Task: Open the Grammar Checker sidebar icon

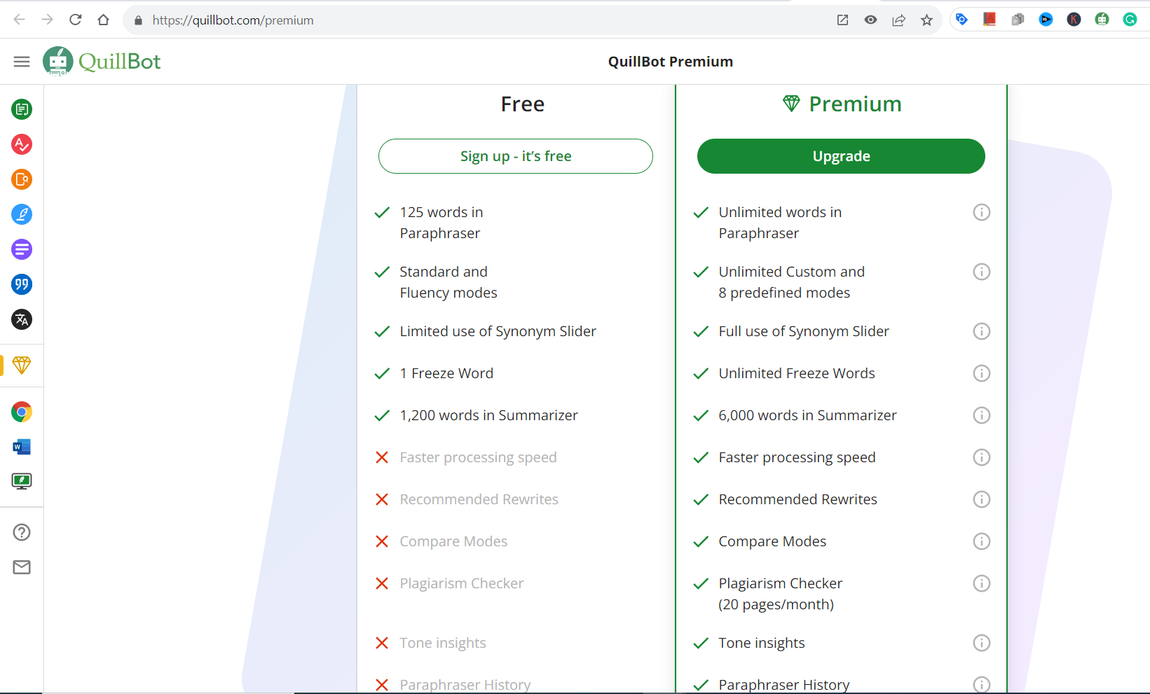Action: (22, 144)
